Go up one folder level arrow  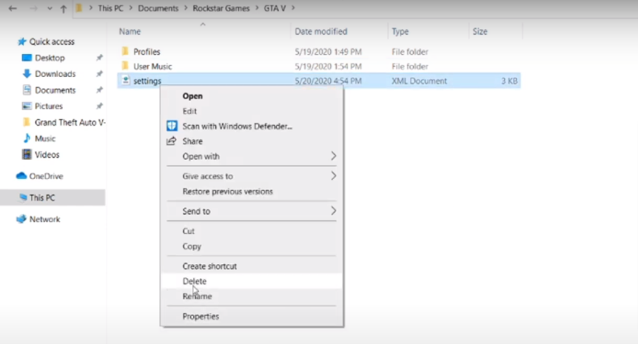tap(63, 8)
